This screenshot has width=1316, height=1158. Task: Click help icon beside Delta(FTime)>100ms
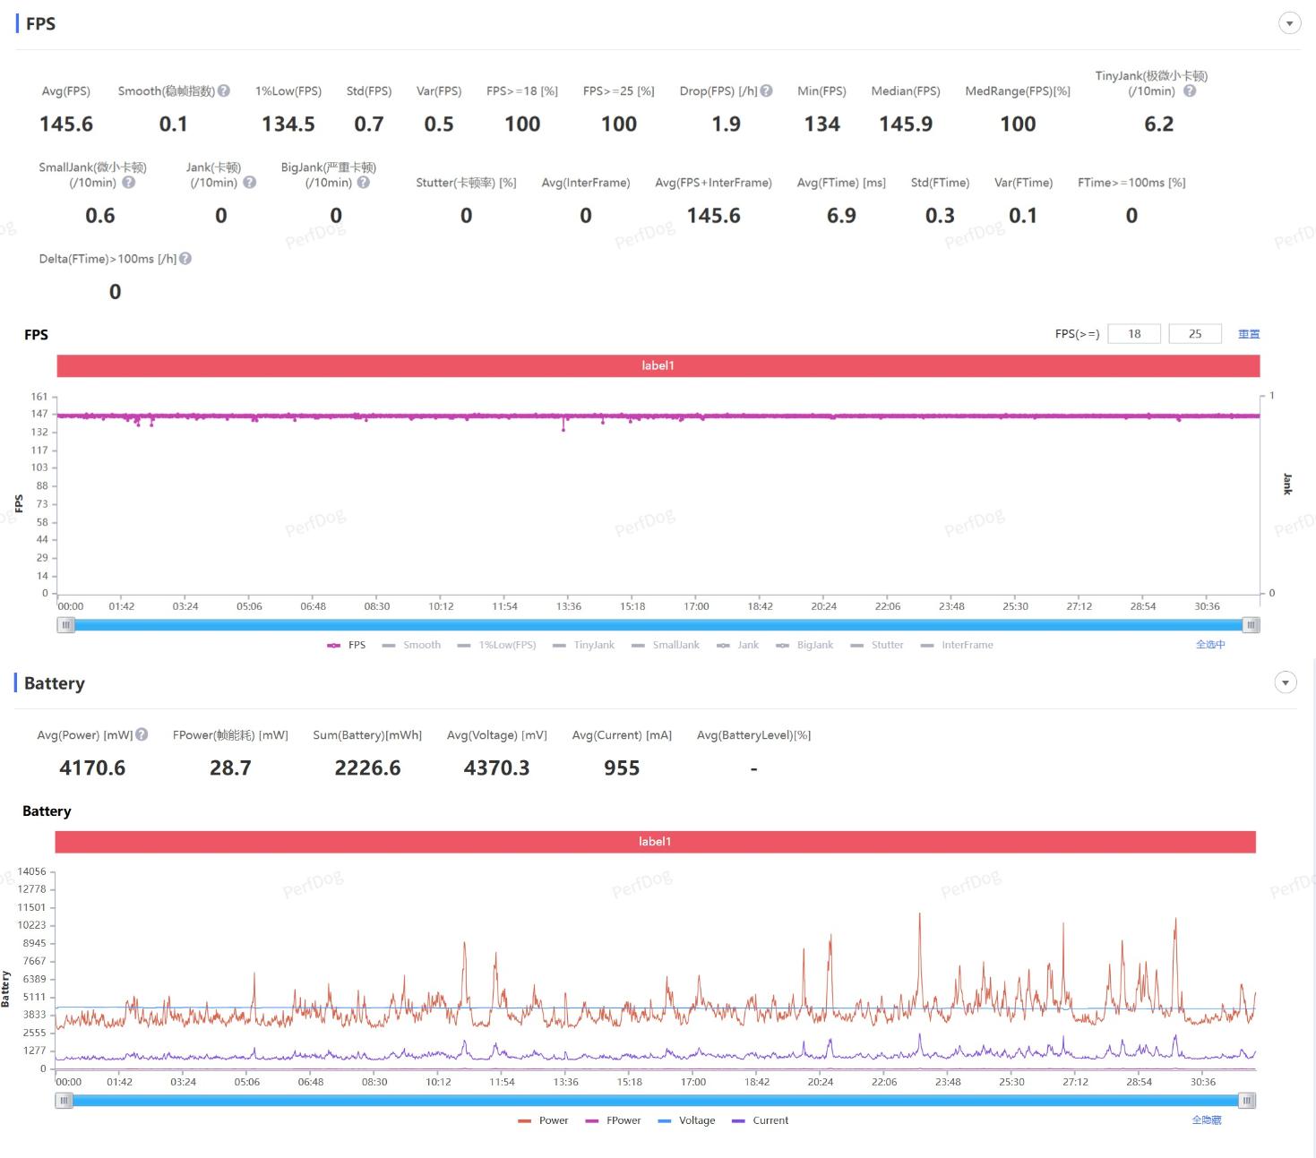(185, 258)
